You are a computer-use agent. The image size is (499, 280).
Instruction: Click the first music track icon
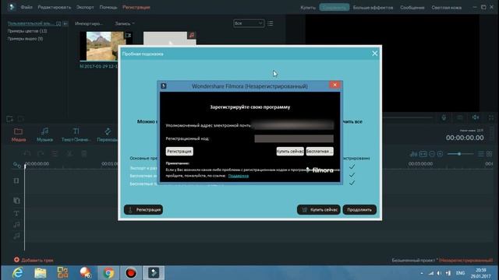[x=16, y=225]
